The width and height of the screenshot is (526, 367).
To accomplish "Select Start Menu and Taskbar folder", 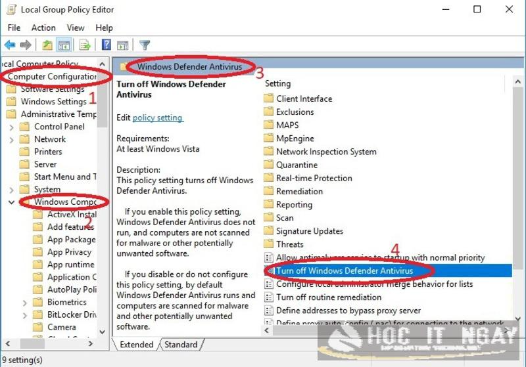I will point(58,177).
